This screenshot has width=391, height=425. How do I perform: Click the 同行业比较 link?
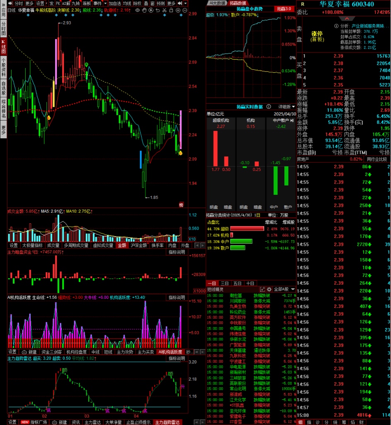tap(377, 159)
